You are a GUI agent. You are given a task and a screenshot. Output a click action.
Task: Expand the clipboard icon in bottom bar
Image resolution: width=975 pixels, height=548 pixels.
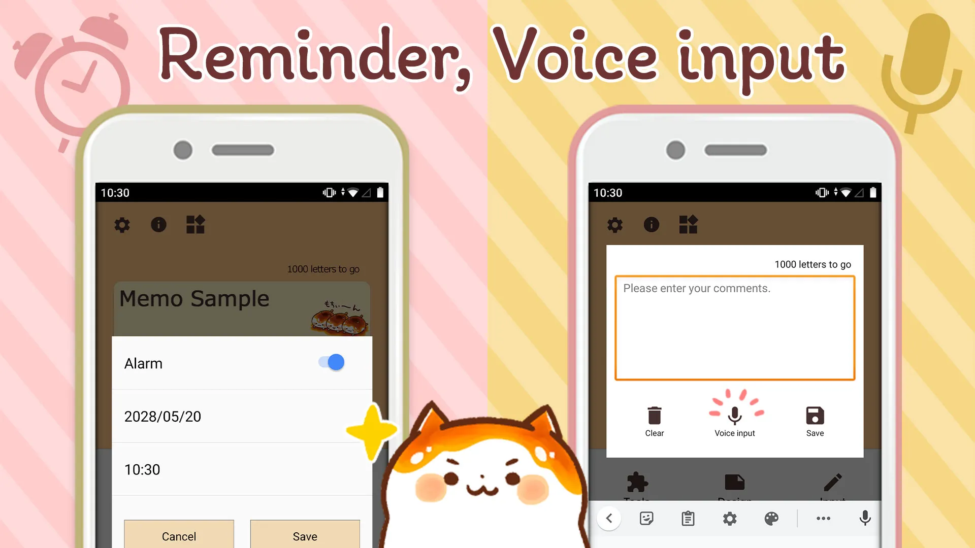pyautogui.click(x=688, y=519)
